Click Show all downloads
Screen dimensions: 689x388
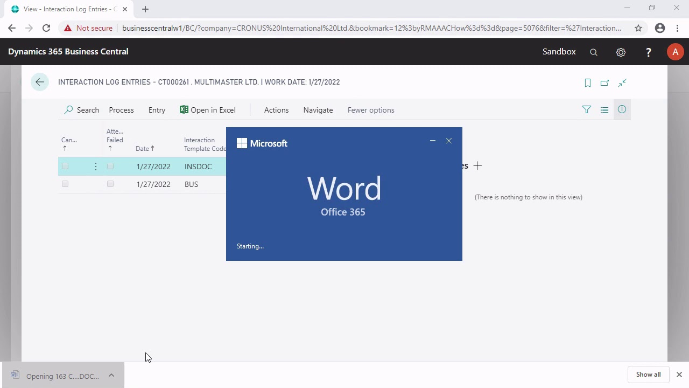648,375
